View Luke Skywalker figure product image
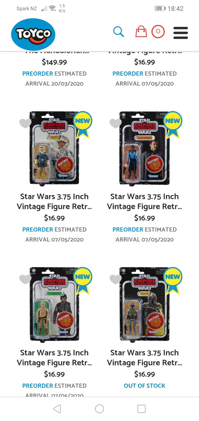 tap(54, 304)
